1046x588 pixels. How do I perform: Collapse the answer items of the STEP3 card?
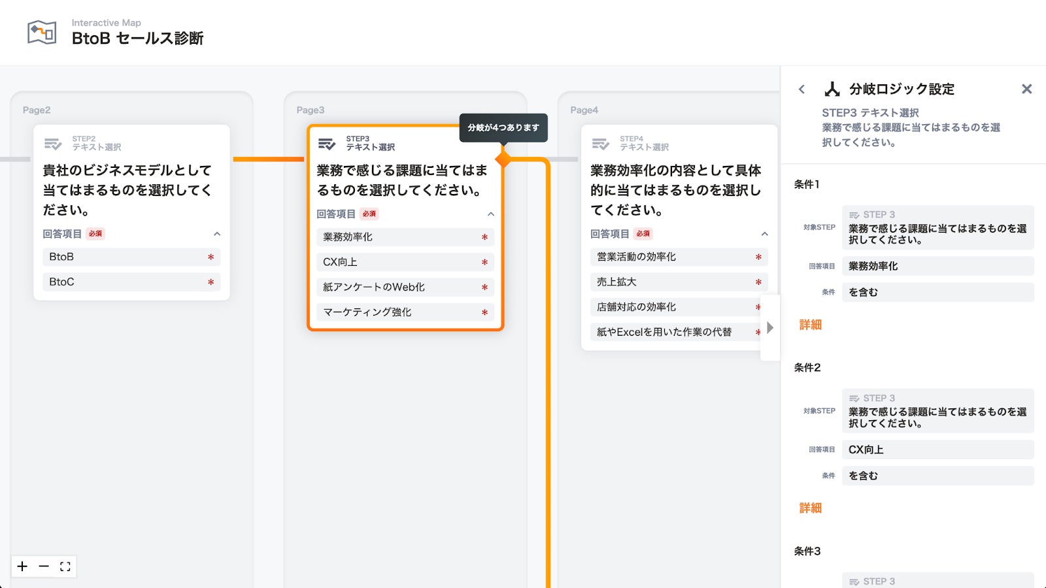[491, 214]
